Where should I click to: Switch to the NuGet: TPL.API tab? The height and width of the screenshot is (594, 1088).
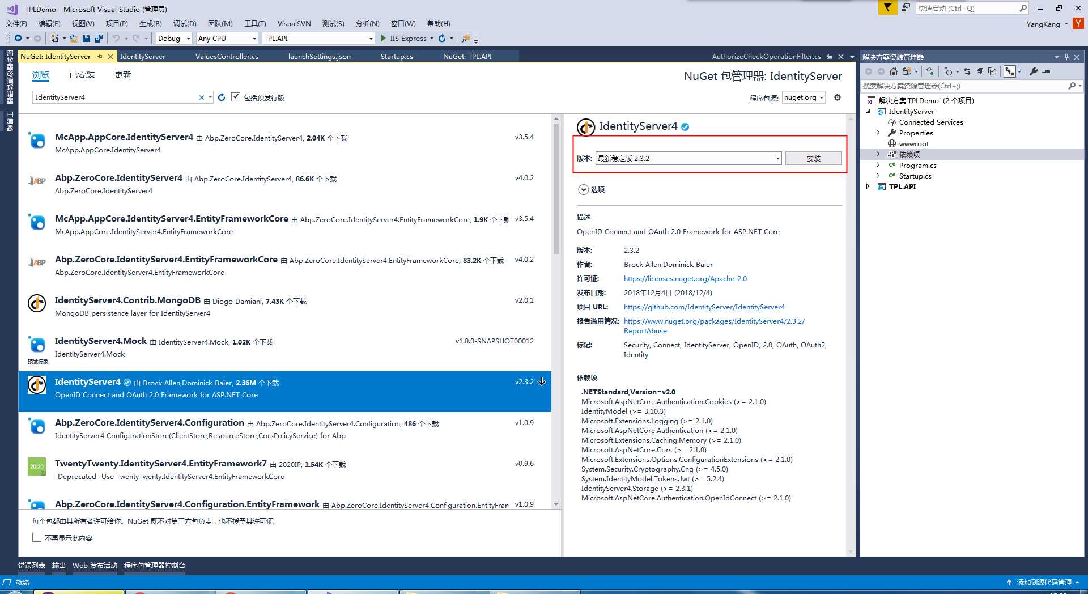[x=467, y=57]
